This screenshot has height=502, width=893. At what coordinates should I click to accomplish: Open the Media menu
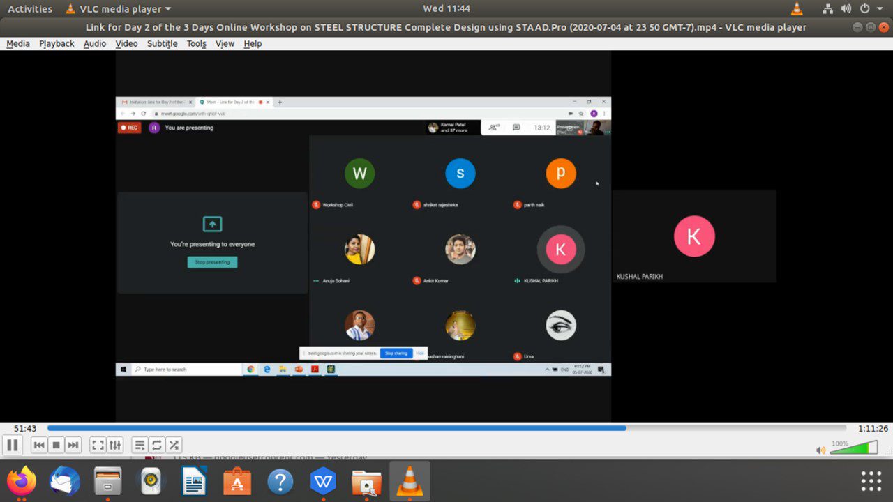point(18,43)
